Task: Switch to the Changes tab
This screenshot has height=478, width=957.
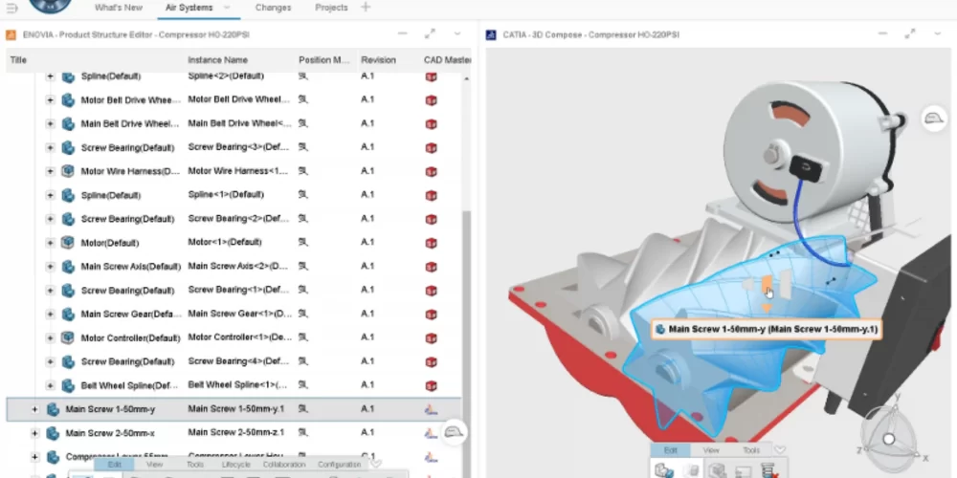Action: [273, 8]
